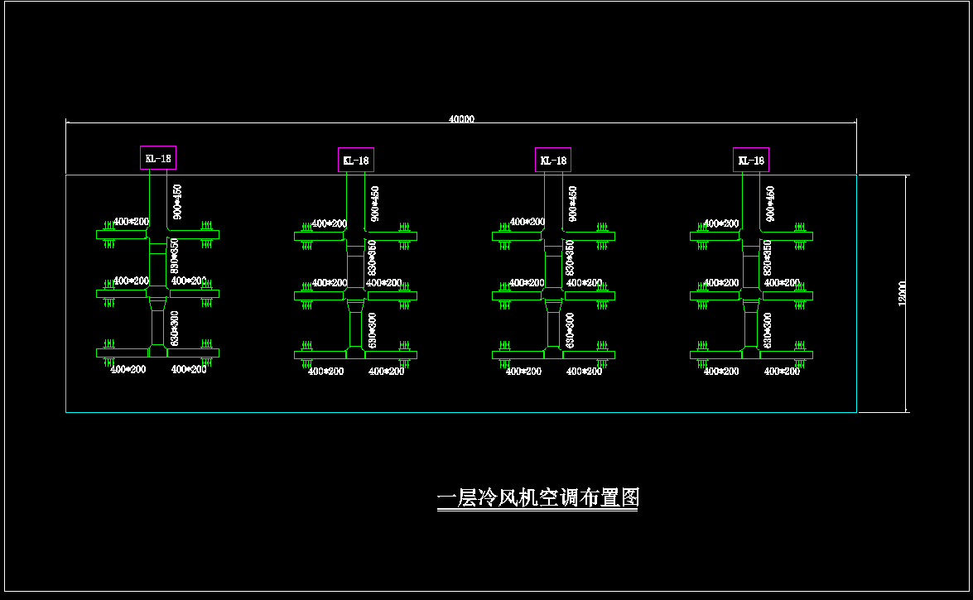Click the 630*300 duct label in the leftmost unit
Viewport: 973px width, 600px height.
pyautogui.click(x=175, y=329)
